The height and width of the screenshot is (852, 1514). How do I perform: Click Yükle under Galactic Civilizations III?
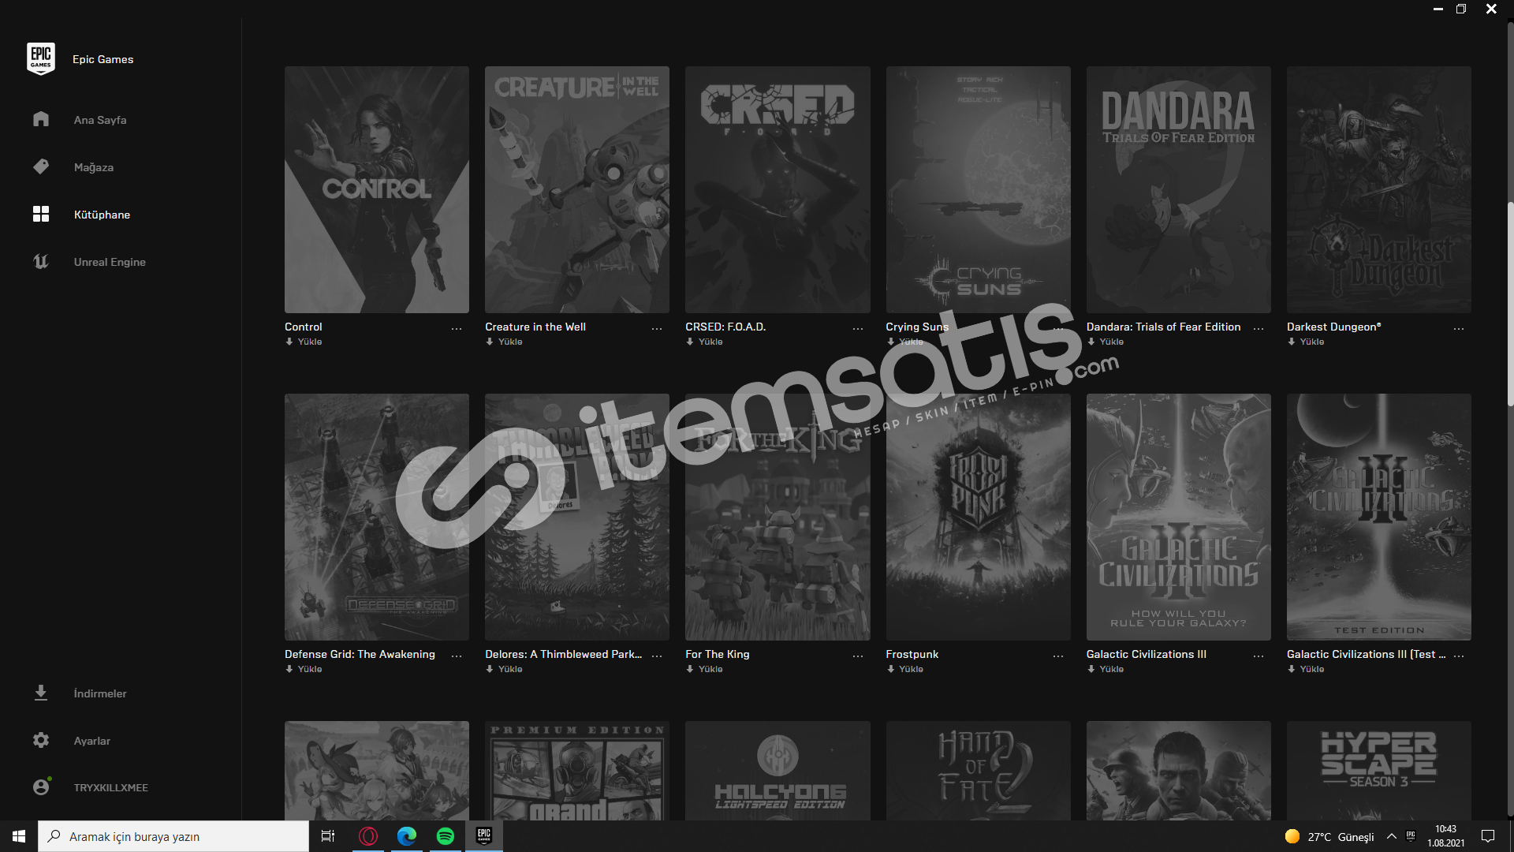click(x=1106, y=669)
